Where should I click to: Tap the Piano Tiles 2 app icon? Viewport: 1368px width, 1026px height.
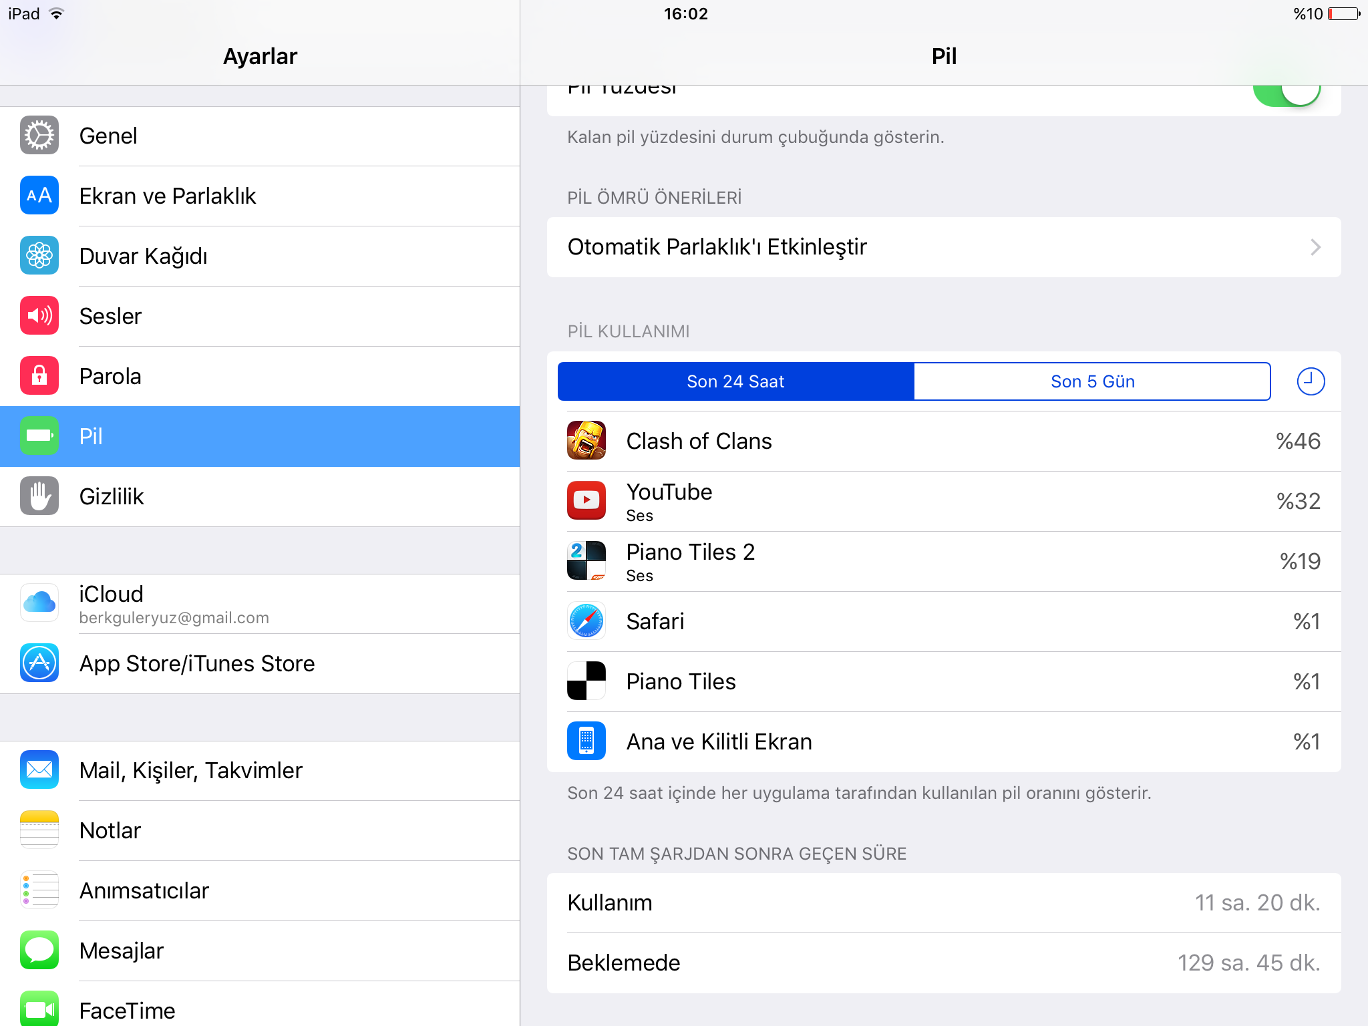click(x=586, y=561)
